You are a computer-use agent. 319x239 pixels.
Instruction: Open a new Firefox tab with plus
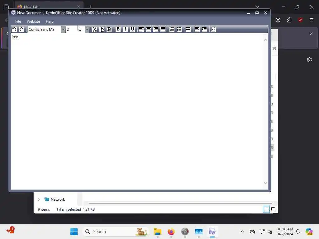pyautogui.click(x=90, y=7)
